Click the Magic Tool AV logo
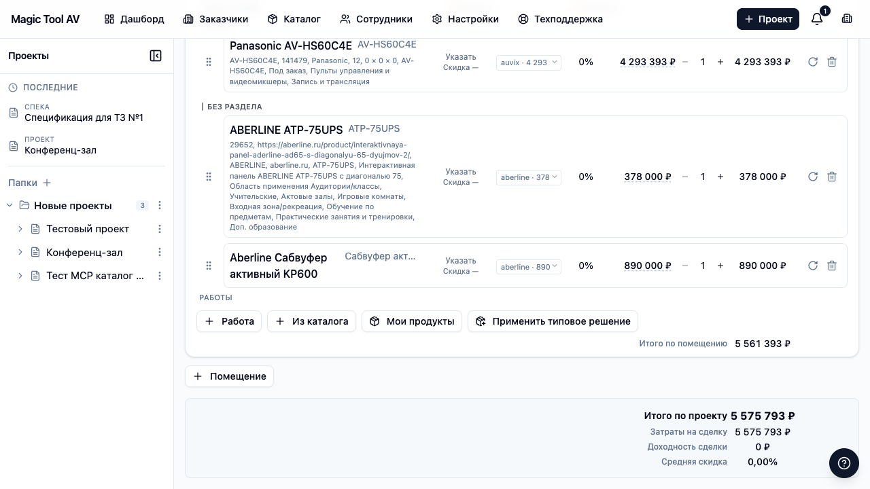The width and height of the screenshot is (870, 489). tap(46, 19)
